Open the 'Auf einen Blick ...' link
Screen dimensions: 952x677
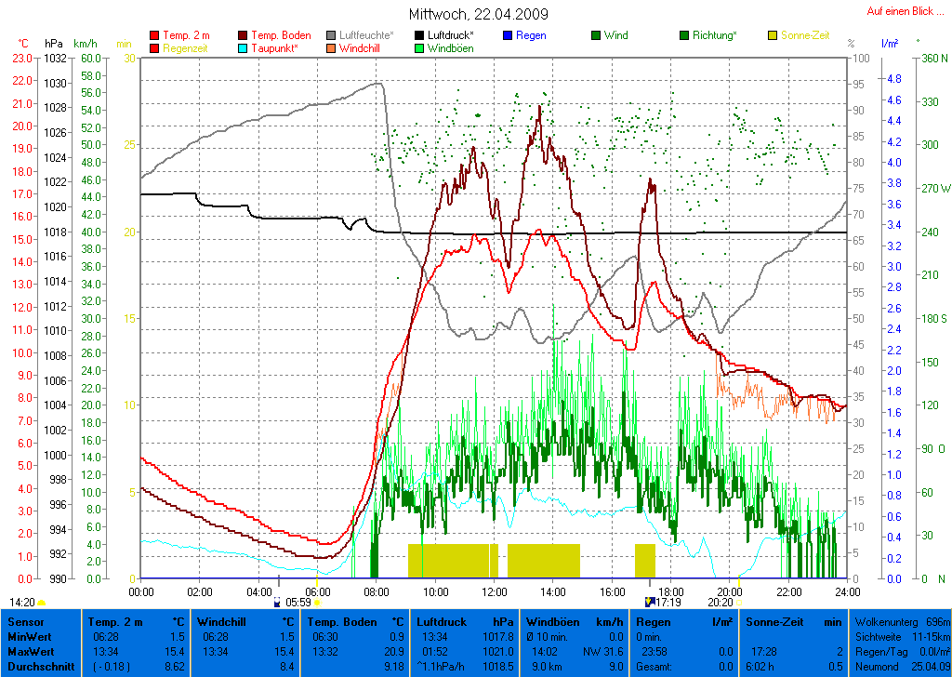[x=899, y=11]
